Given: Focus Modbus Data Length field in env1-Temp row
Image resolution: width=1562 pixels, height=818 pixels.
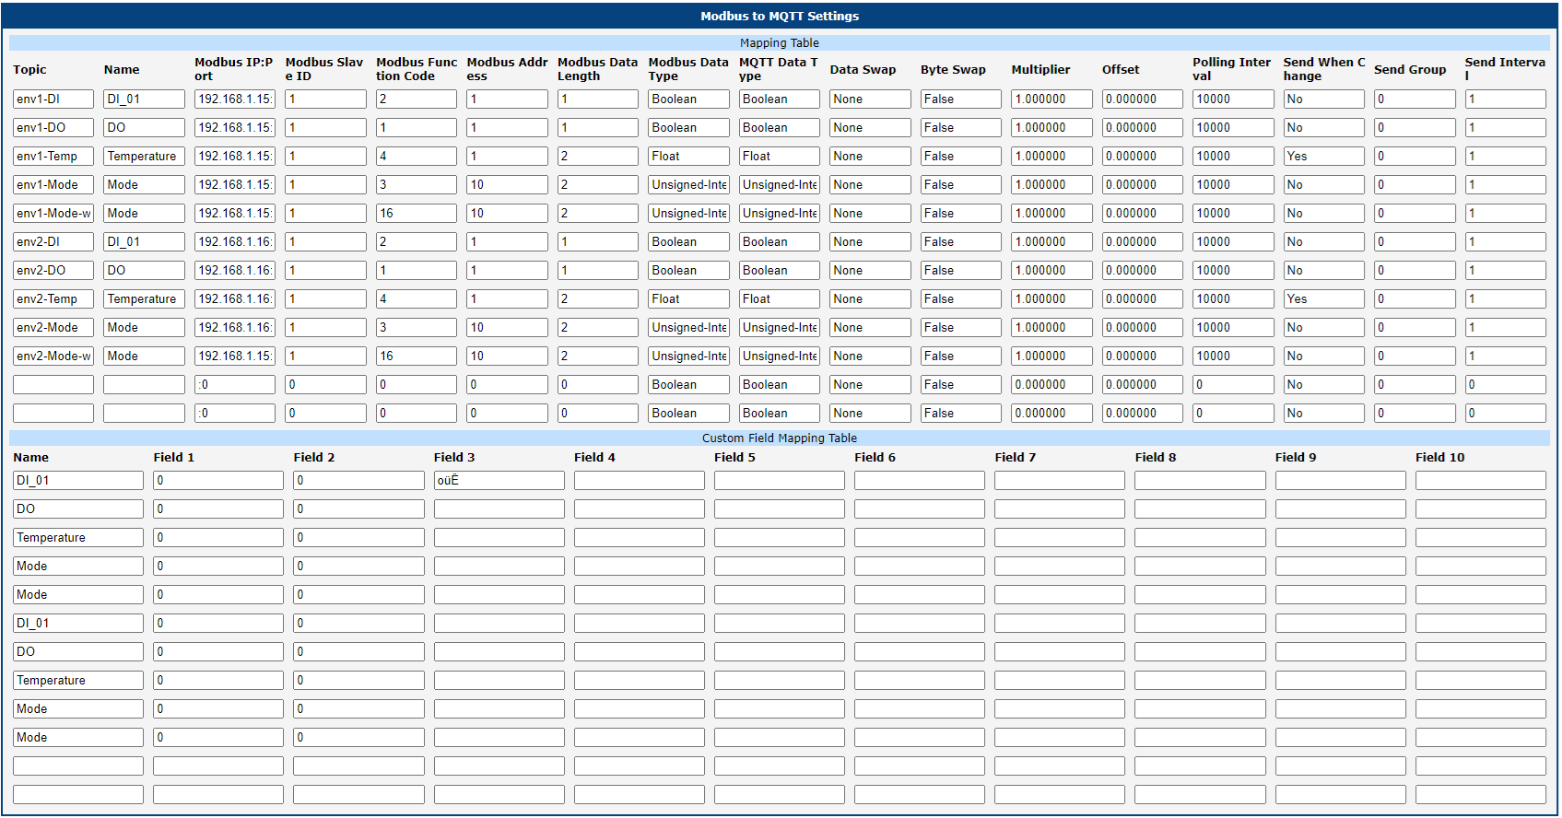Looking at the screenshot, I should tap(598, 156).
